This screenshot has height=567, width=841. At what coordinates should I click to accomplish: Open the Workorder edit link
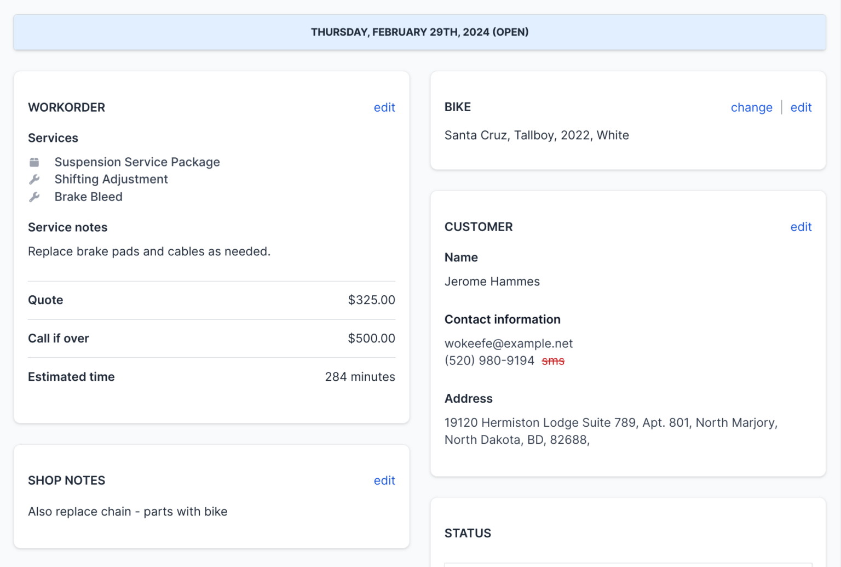point(384,107)
